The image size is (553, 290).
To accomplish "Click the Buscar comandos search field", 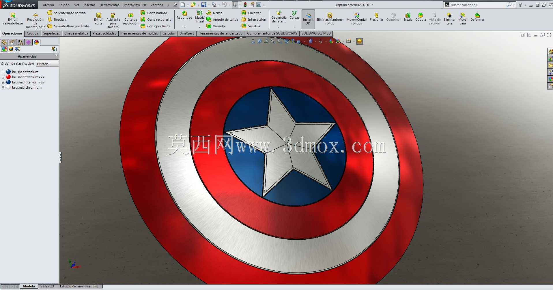I will [478, 5].
